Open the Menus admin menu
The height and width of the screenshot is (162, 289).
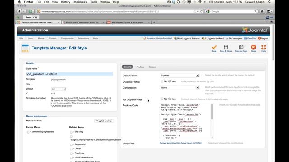(41, 38)
